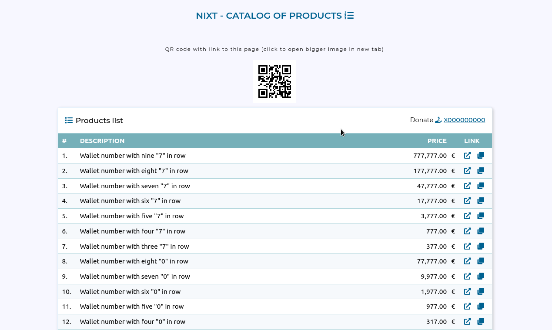Viewport: 552px width, 330px height.
Task: Copy link for wallet with nine "7"
Action: [481, 155]
